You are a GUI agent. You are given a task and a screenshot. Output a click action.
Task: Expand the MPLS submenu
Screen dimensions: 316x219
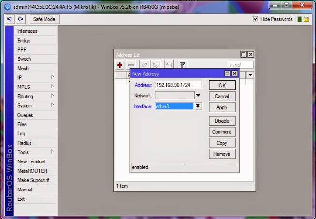coord(35,87)
